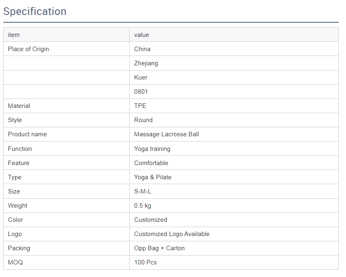346x277 pixels.
Task: Select the 'item' column header
Action: tap(14, 35)
